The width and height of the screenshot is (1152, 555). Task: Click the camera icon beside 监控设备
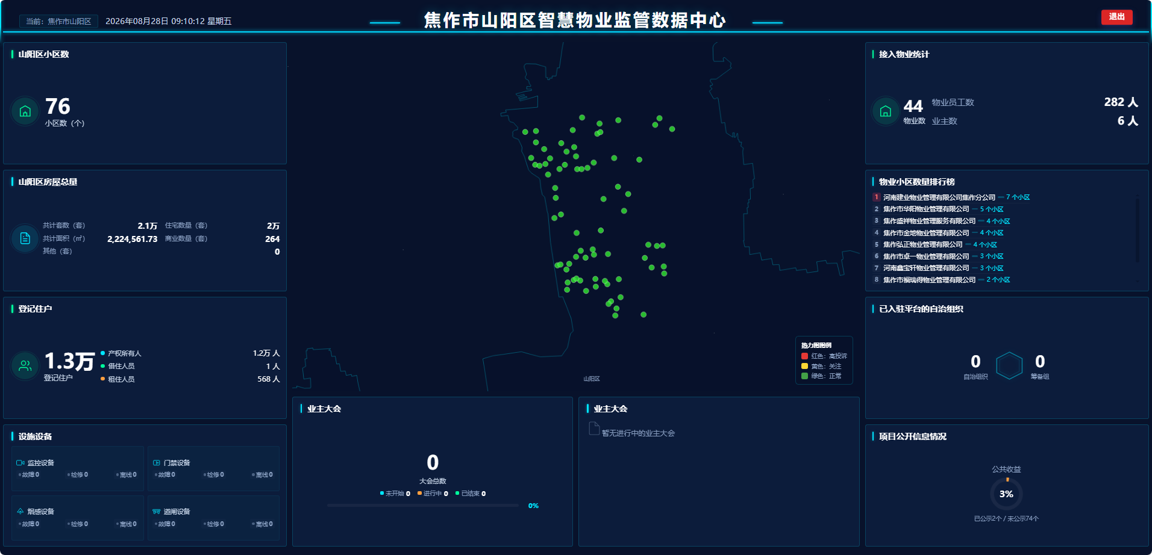tap(20, 463)
